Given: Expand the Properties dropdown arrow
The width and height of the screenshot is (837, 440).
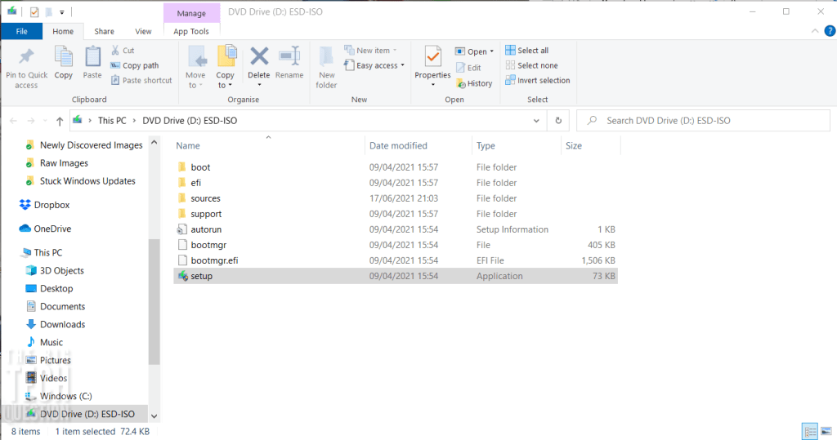Looking at the screenshot, I should point(433,86).
